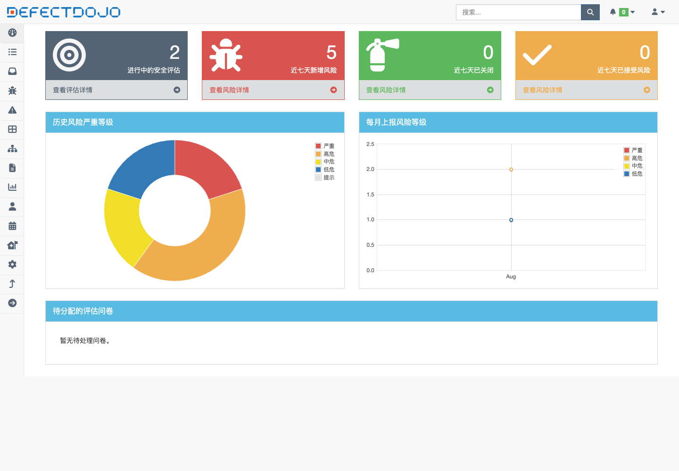Open 查看评估详情 link
The width and height of the screenshot is (679, 471).
click(x=73, y=90)
